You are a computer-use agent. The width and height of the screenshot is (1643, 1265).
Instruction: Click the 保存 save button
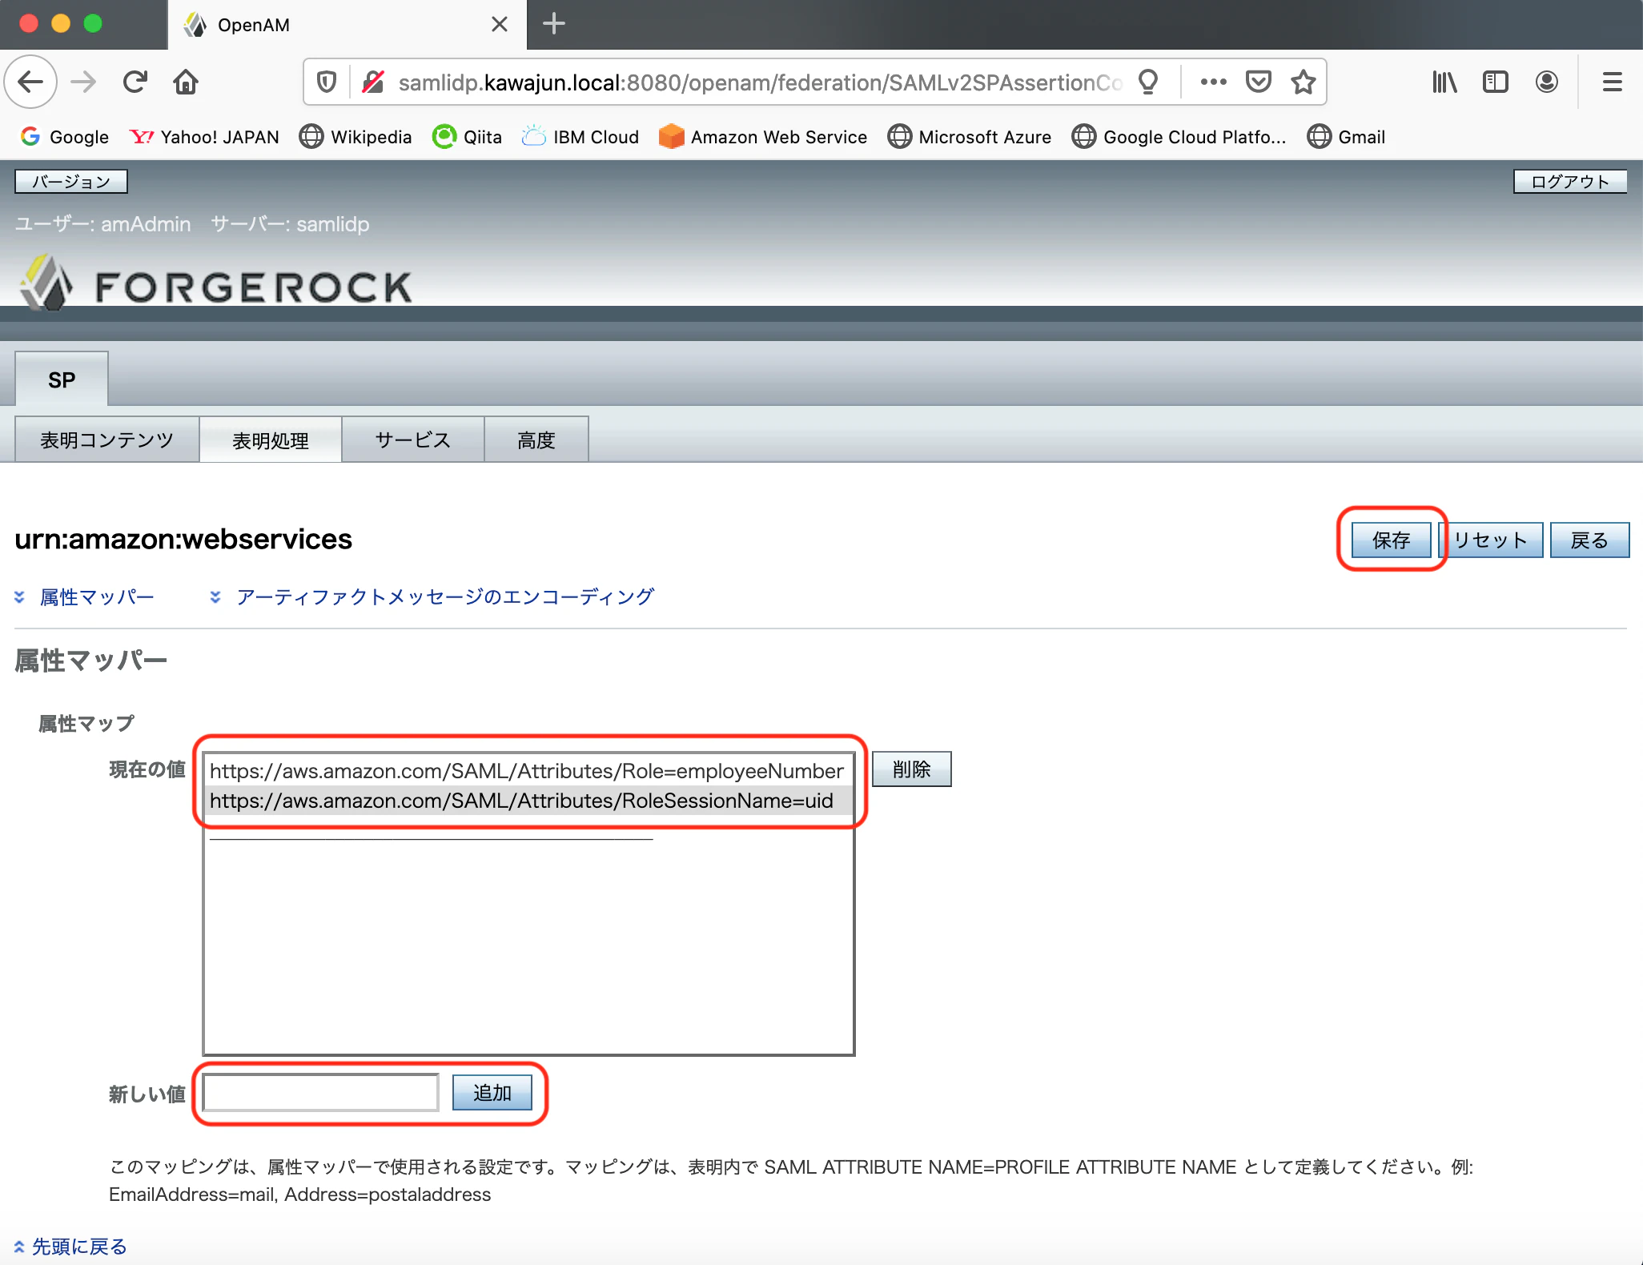pos(1392,540)
